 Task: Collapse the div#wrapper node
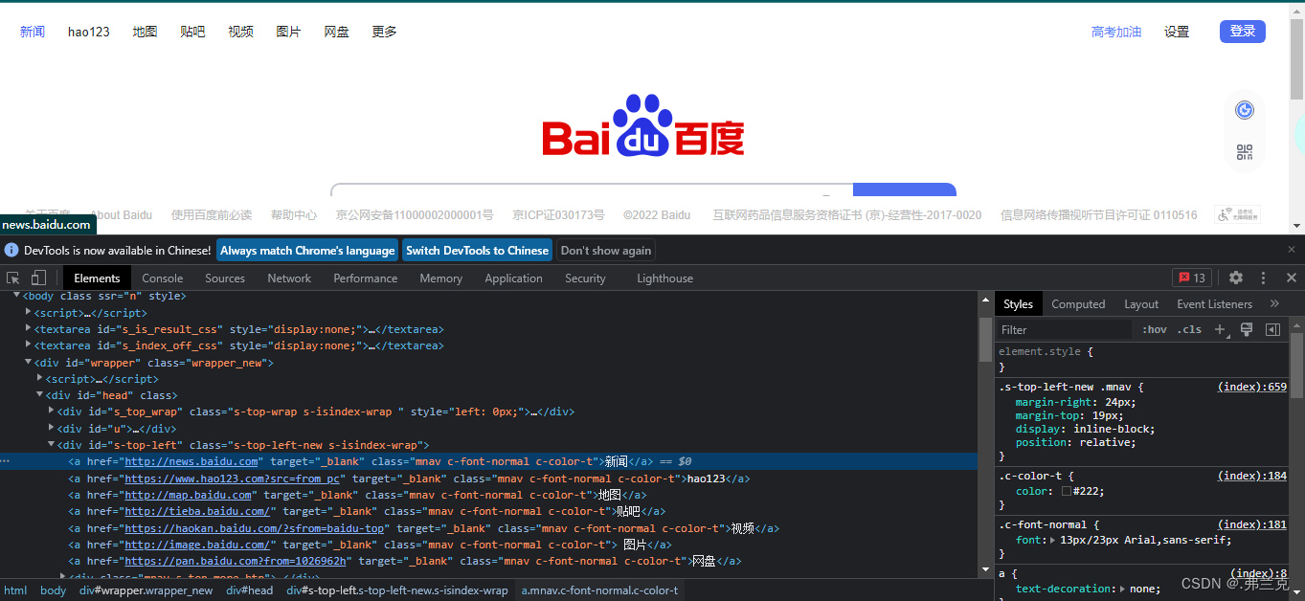coord(29,362)
